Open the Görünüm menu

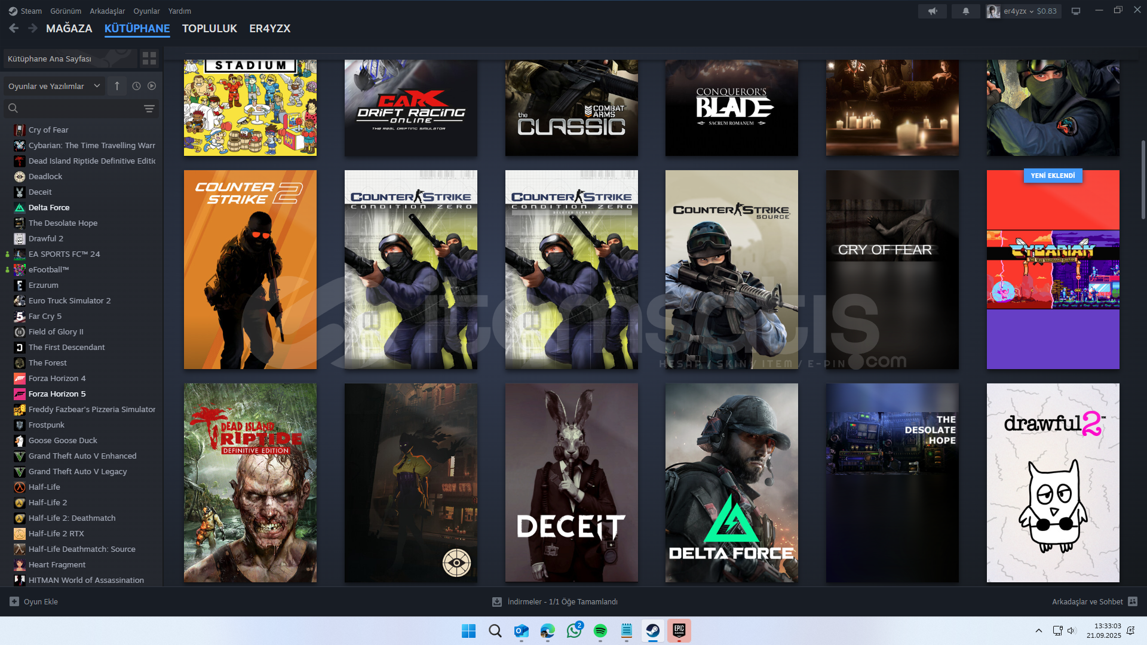66,11
